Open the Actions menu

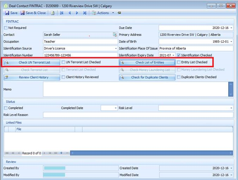(x=101, y=13)
